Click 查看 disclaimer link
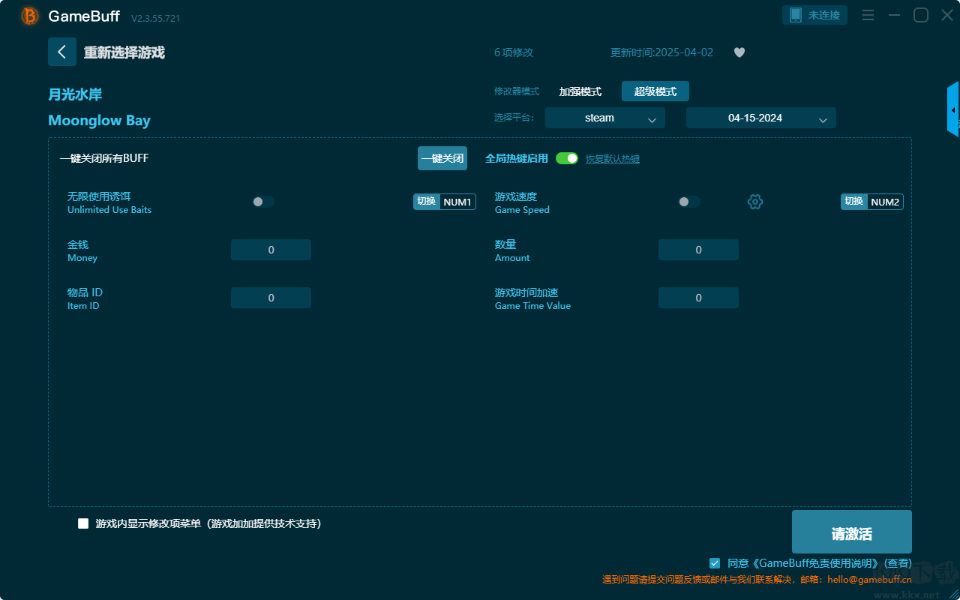The image size is (960, 600). (x=898, y=563)
